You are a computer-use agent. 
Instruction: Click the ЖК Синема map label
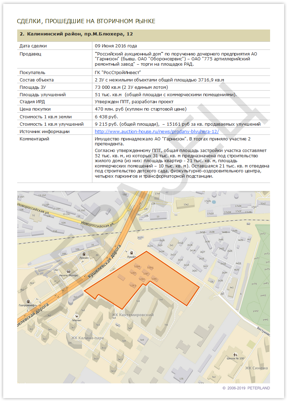click(x=256, y=368)
